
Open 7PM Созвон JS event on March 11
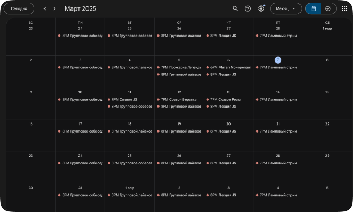[130, 99]
